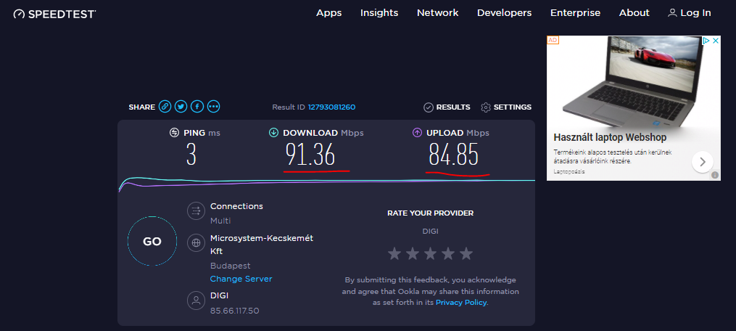The height and width of the screenshot is (331, 736).
Task: Open more share options ellipsis icon
Action: 214,107
